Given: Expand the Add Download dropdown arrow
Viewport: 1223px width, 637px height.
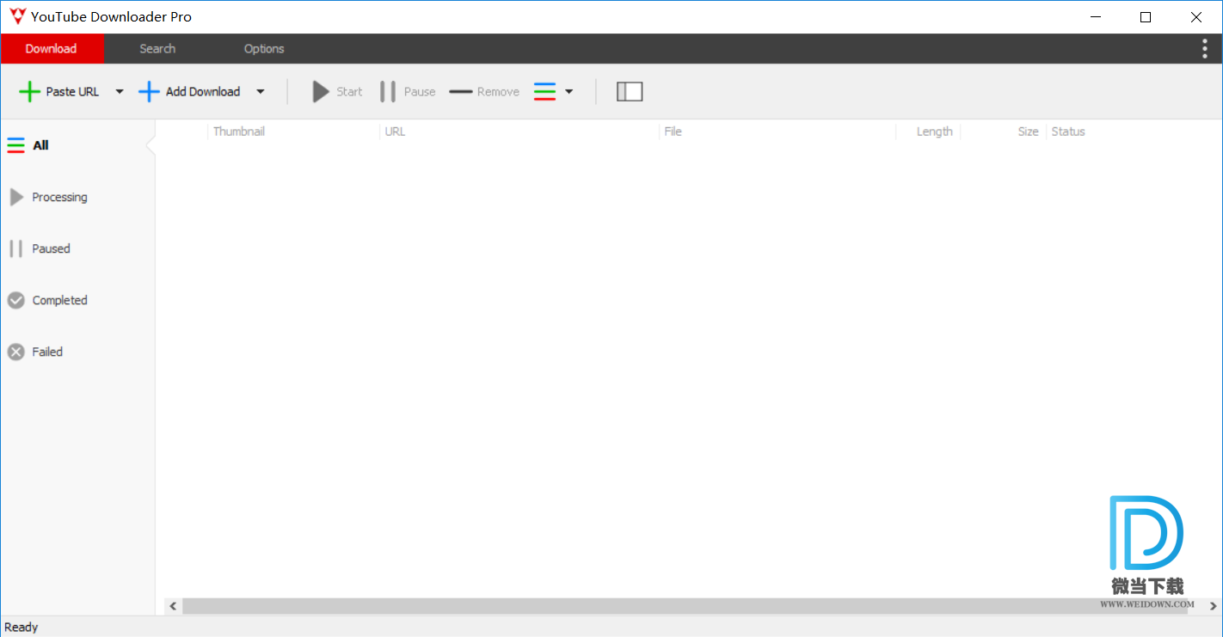Looking at the screenshot, I should click(261, 92).
